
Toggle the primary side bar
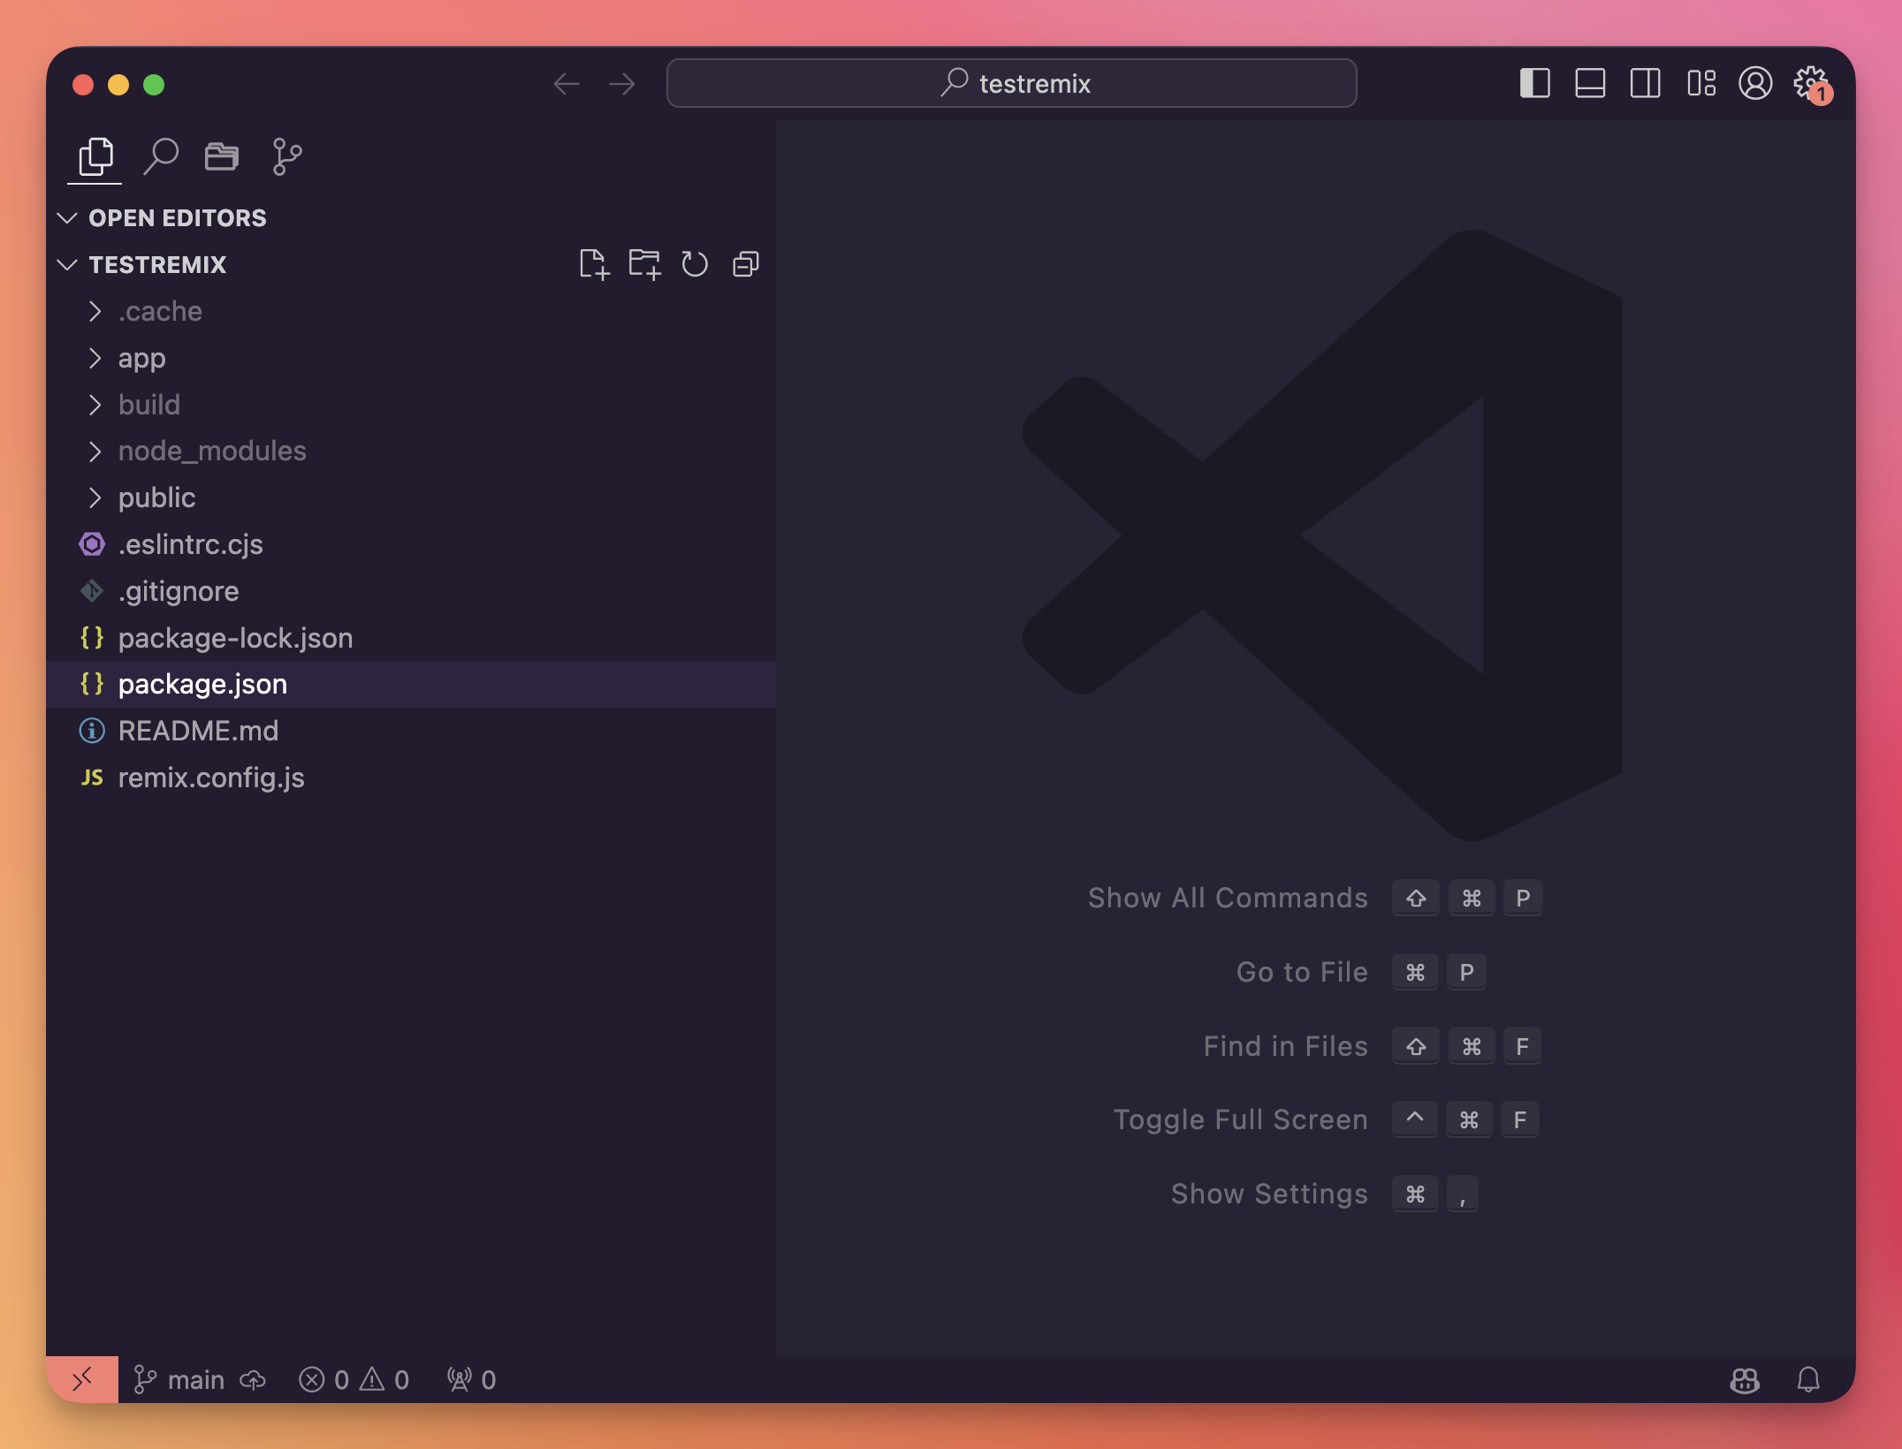(1535, 84)
